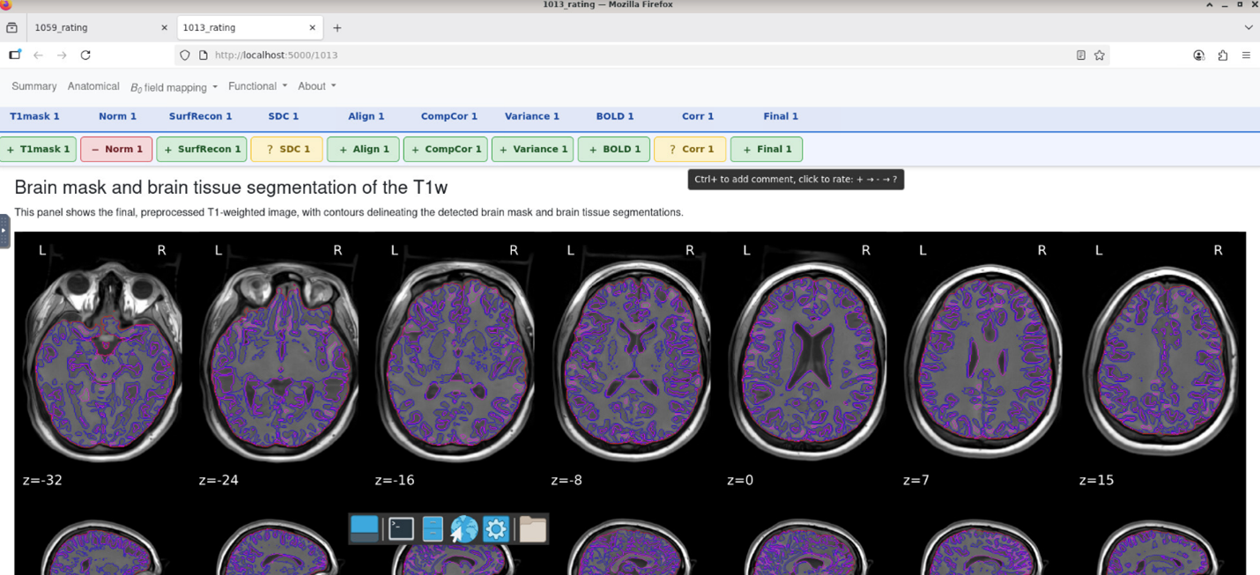Toggle Reader View icon in address bar

1081,55
